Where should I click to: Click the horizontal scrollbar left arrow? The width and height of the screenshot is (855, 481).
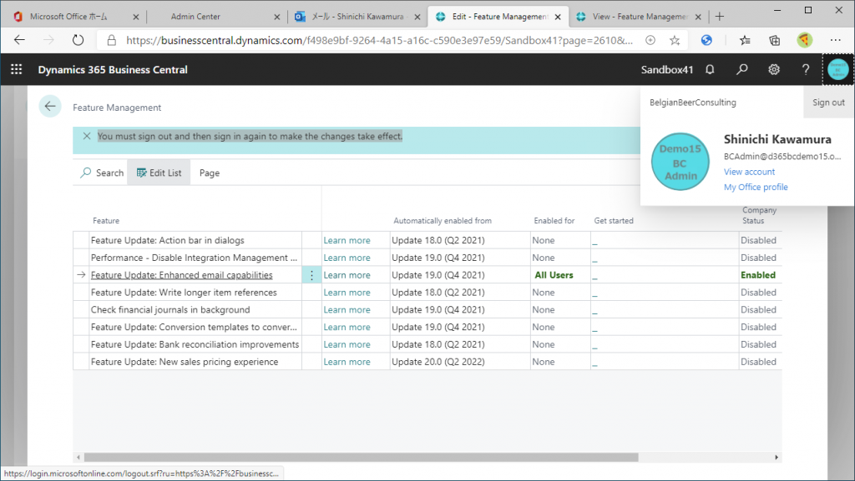(x=78, y=458)
